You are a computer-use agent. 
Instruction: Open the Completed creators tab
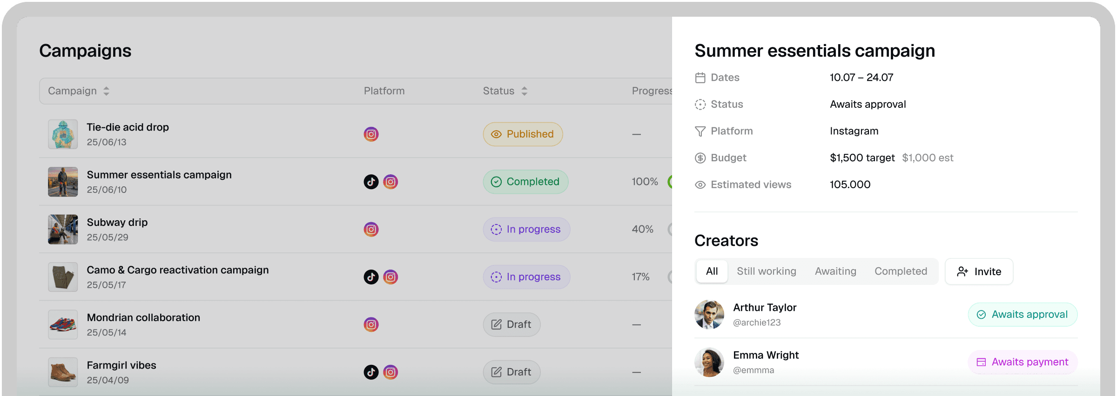point(900,271)
